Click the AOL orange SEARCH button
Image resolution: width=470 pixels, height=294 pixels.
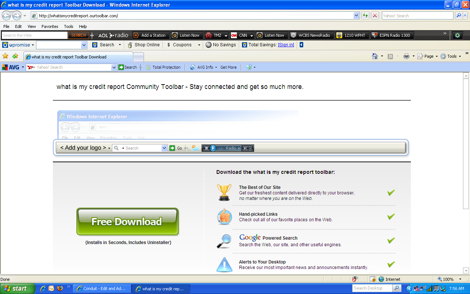(x=79, y=35)
